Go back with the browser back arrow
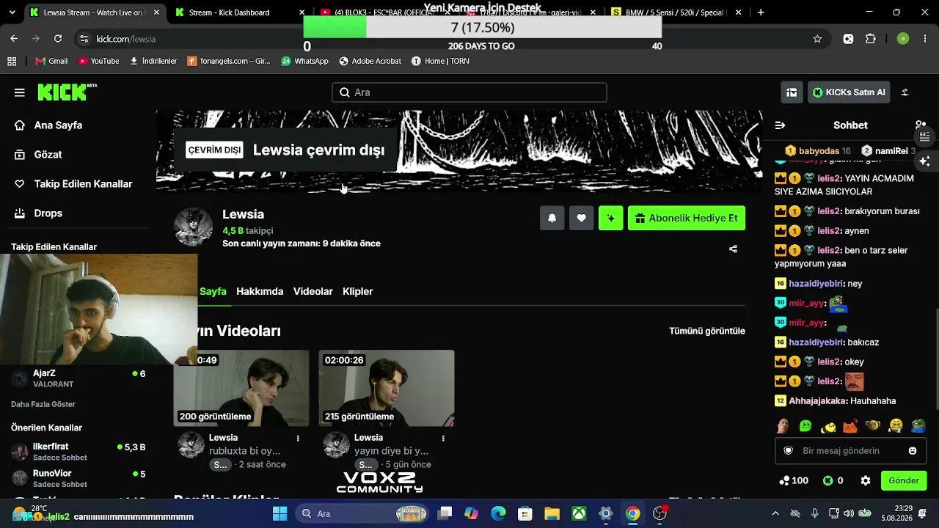 [x=14, y=39]
